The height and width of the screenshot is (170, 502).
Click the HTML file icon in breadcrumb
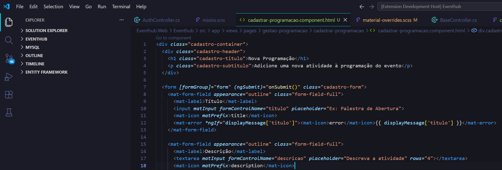(x=372, y=31)
